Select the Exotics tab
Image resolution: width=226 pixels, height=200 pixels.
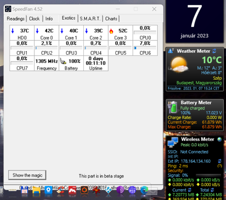69,18
